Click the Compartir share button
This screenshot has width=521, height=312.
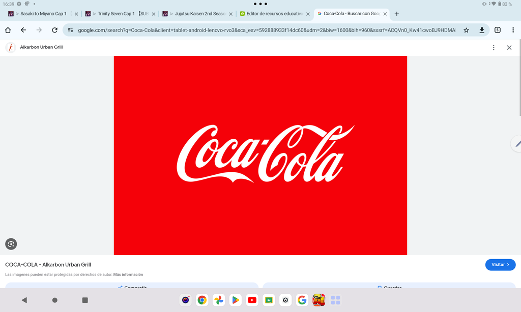(x=132, y=286)
